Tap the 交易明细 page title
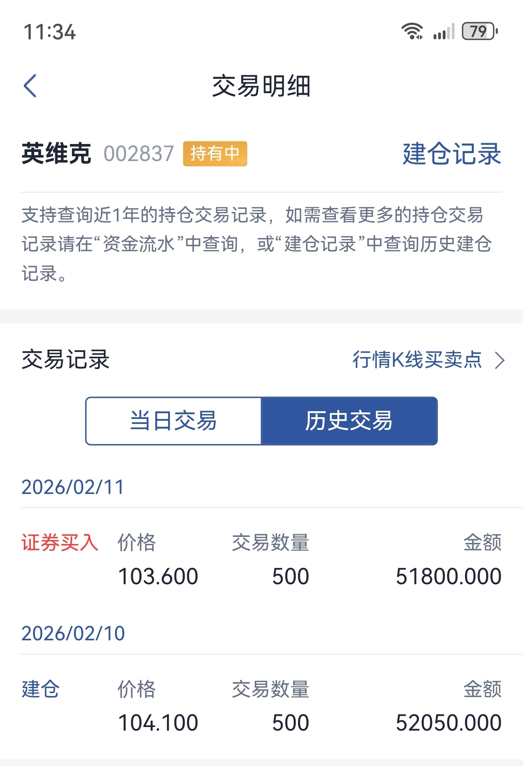523x766 pixels. point(261,86)
